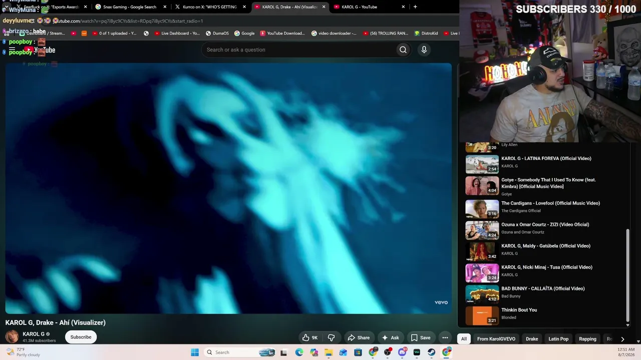Click the 'KAROL G - LATINA FOREVA (Official Video)' title
641x360 pixels.
546,158
